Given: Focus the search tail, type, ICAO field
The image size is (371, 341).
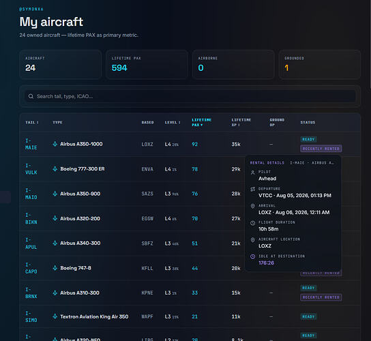Looking at the screenshot, I should [x=190, y=96].
